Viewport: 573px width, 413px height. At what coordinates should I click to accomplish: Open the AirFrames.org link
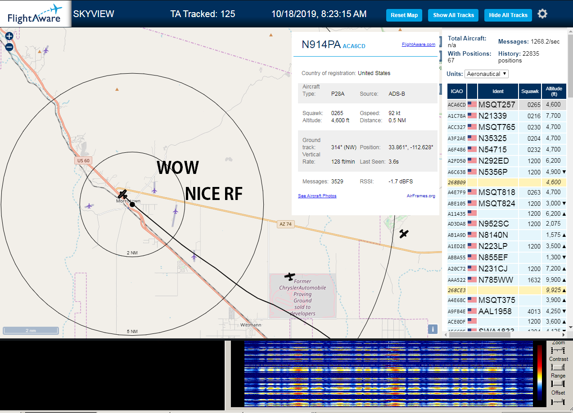click(421, 196)
